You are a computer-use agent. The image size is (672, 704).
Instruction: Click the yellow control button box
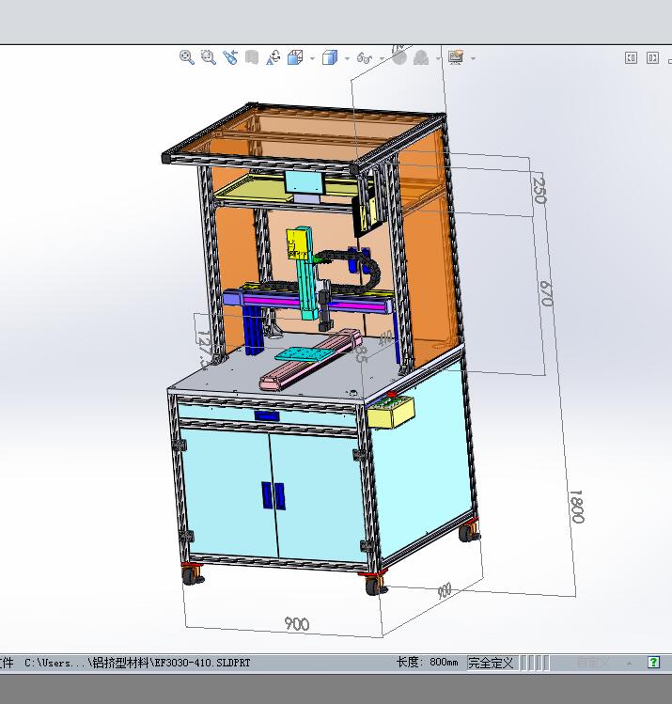tap(391, 412)
